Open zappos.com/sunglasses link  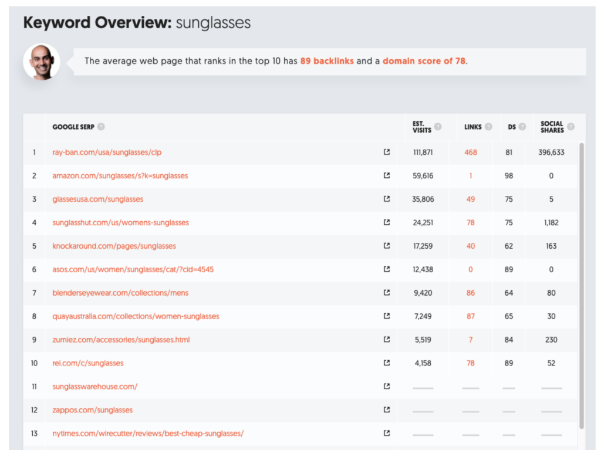coord(92,410)
